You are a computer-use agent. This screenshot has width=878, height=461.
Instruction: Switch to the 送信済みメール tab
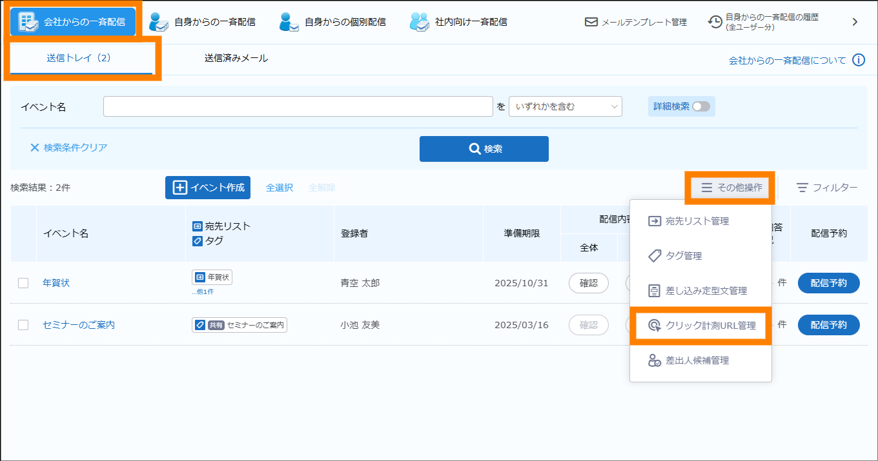pos(236,58)
